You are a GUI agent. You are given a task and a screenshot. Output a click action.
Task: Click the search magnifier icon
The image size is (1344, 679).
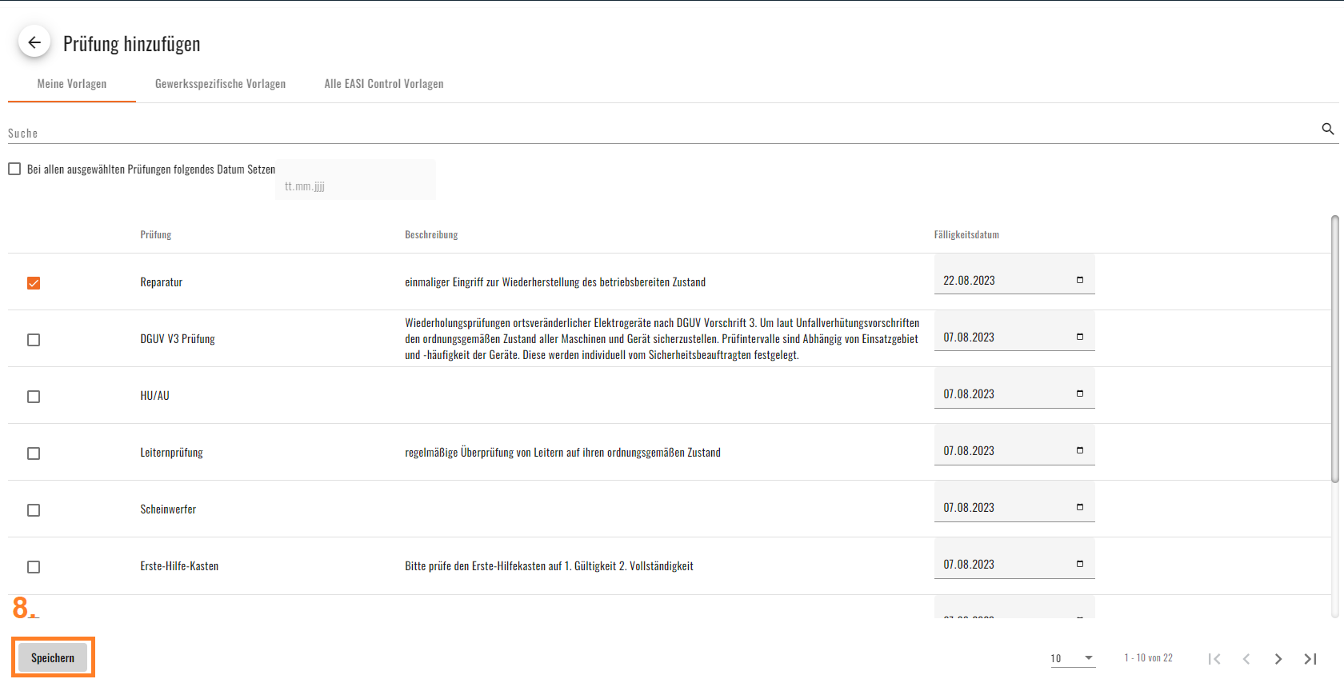pos(1328,129)
